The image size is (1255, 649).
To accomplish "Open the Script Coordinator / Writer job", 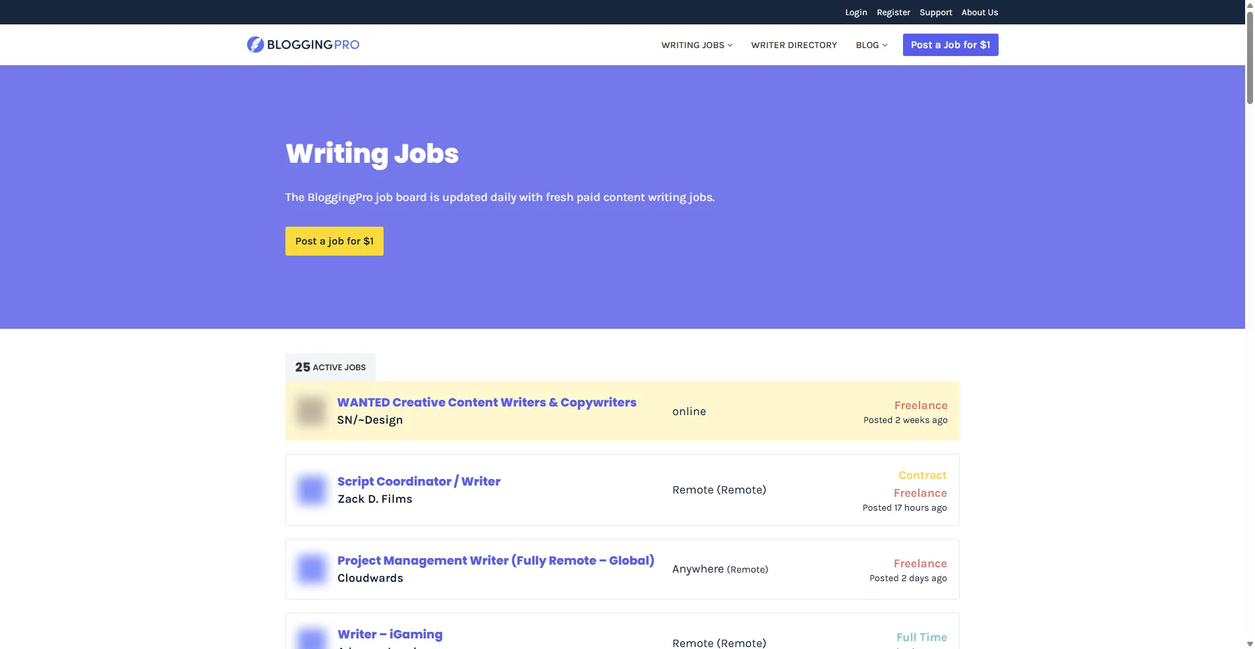I will (x=419, y=481).
